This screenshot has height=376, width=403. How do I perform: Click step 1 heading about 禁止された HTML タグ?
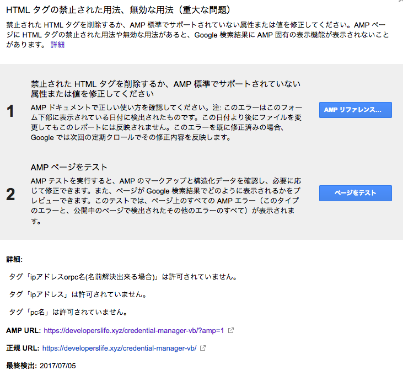pyautogui.click(x=165, y=89)
